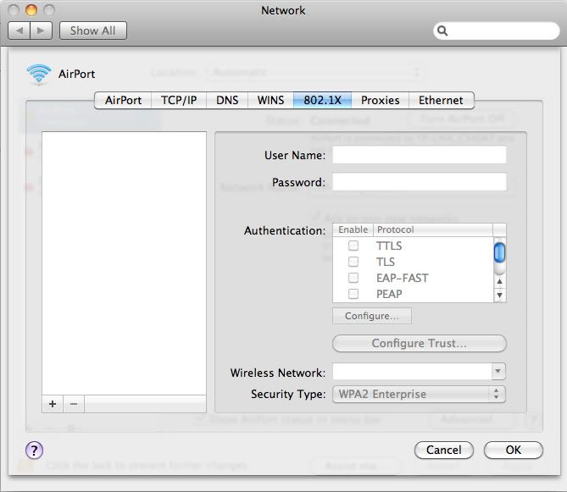This screenshot has height=492, width=567.
Task: Click the AirPort Wi-Fi icon
Action: tap(38, 74)
